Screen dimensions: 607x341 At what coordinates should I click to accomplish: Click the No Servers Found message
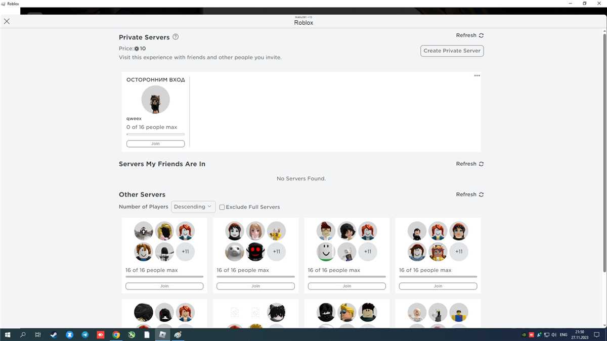tap(301, 178)
